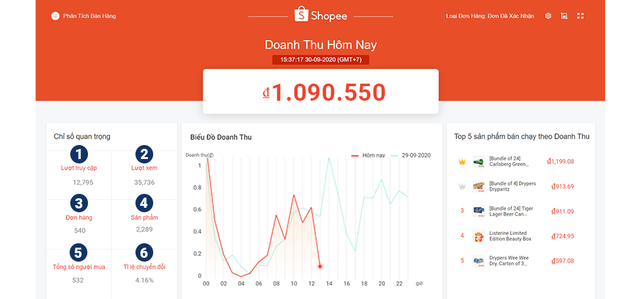Click Top 5 sản phẩm bán chạy heading
The height and width of the screenshot is (299, 633).
[522, 137]
